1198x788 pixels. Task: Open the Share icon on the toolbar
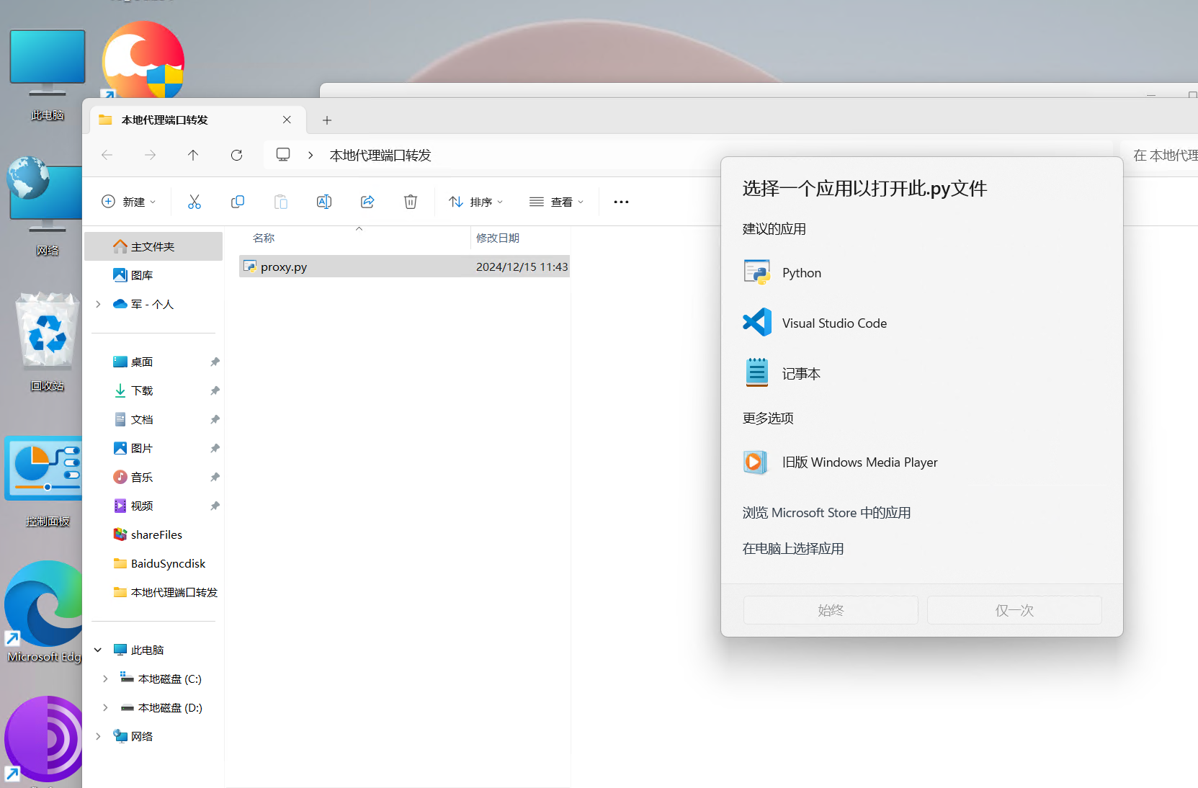coord(367,202)
